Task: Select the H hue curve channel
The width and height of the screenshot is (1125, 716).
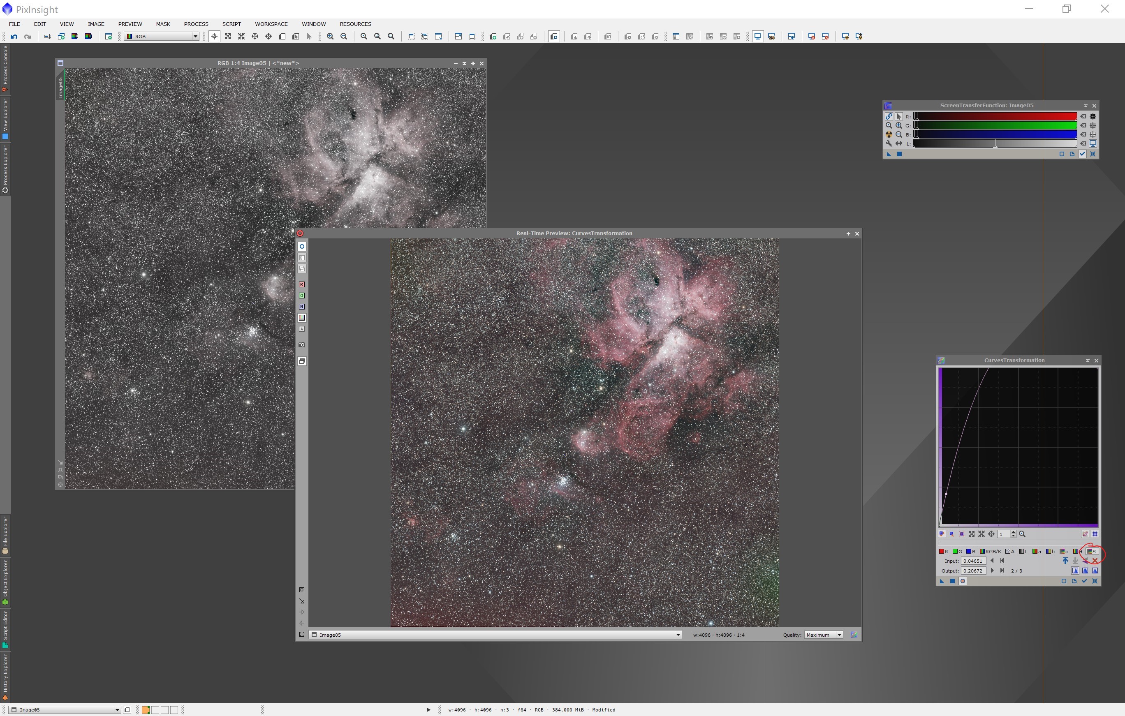Action: coord(1078,552)
